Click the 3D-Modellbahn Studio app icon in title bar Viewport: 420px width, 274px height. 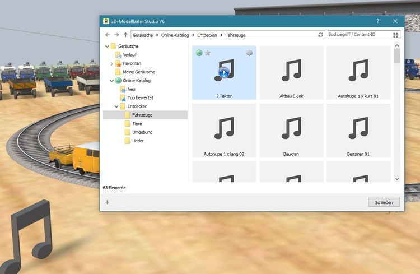point(106,21)
